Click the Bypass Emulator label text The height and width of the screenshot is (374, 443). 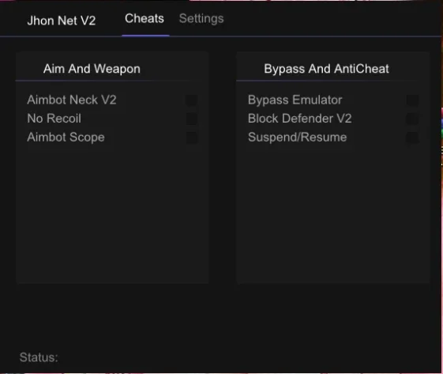(295, 100)
